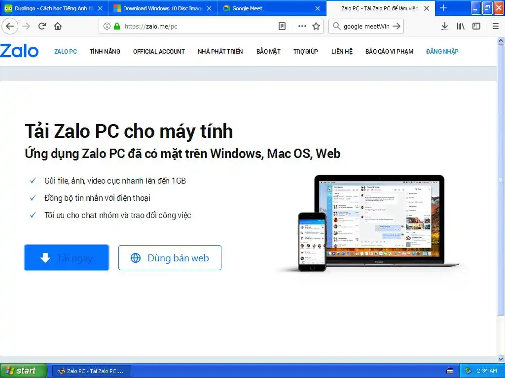Open the downloads panel

pyautogui.click(x=445, y=26)
